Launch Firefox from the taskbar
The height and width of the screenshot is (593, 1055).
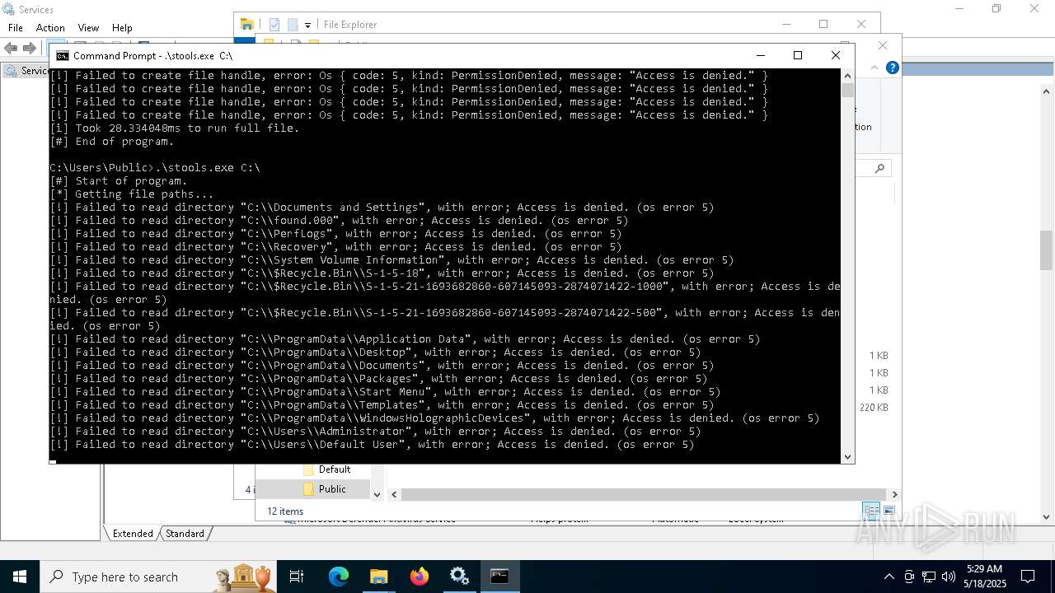click(x=420, y=577)
